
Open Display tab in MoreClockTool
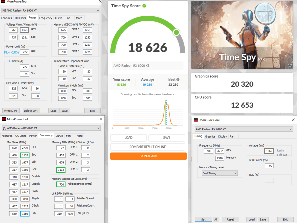[x=222, y=136]
